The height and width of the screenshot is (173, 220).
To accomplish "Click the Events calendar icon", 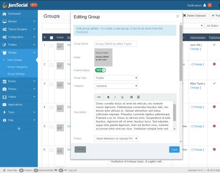I will [x=4, y=81].
